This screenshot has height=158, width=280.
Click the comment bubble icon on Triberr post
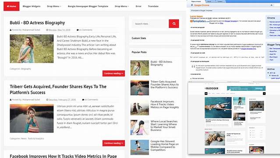tap(83, 100)
